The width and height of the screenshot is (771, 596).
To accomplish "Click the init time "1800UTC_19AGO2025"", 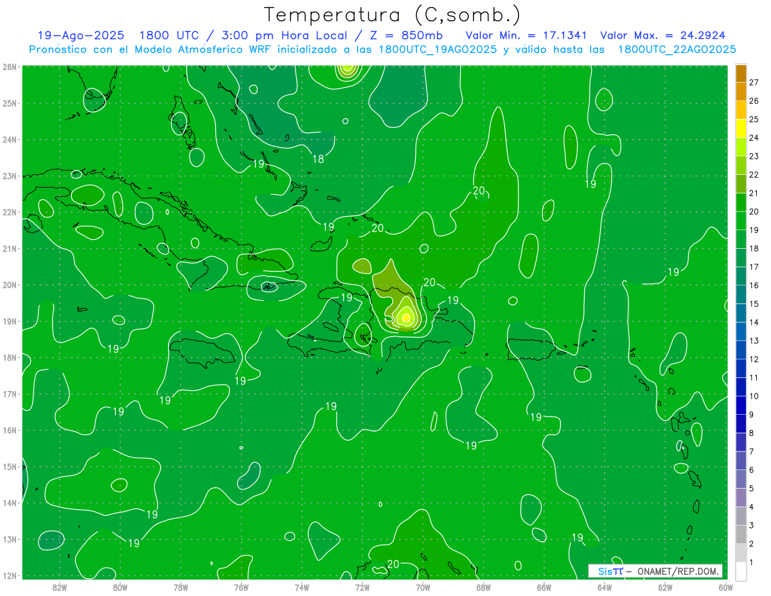I will coord(437,50).
